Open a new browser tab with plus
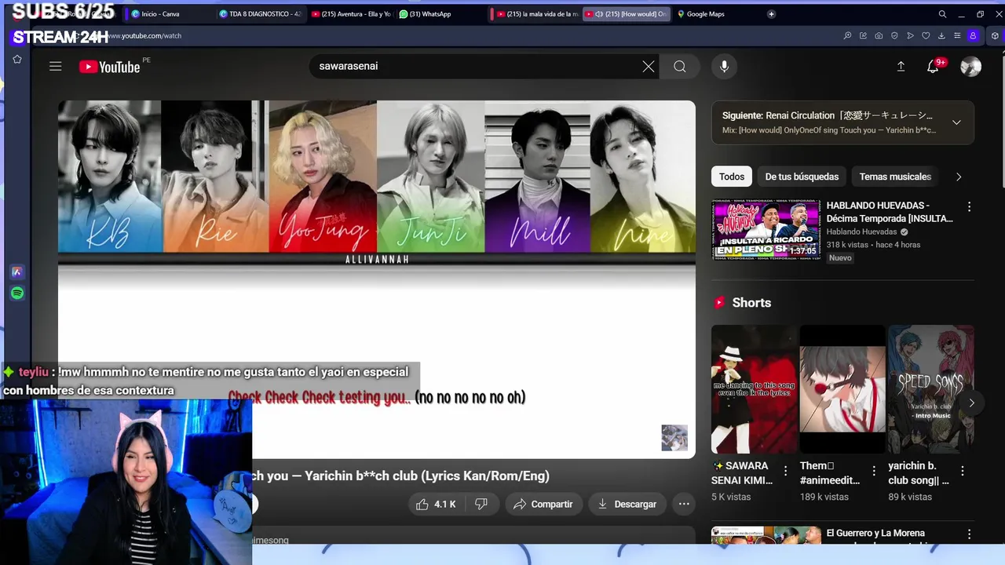 point(771,14)
